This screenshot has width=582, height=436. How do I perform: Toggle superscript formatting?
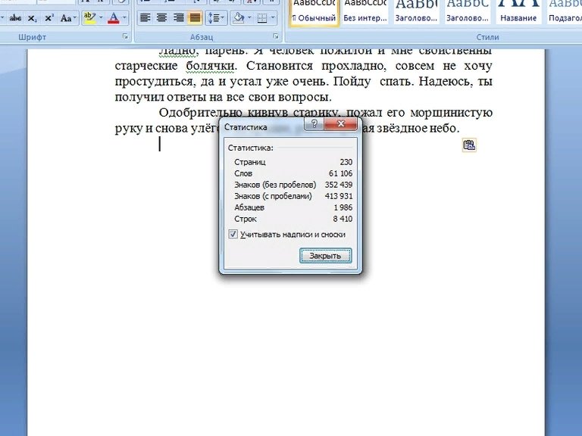coord(48,17)
